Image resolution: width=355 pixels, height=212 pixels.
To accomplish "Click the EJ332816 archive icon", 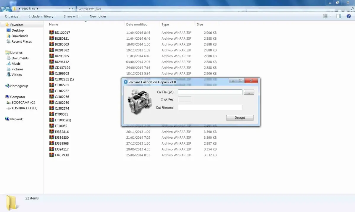I will pyautogui.click(x=51, y=132).
